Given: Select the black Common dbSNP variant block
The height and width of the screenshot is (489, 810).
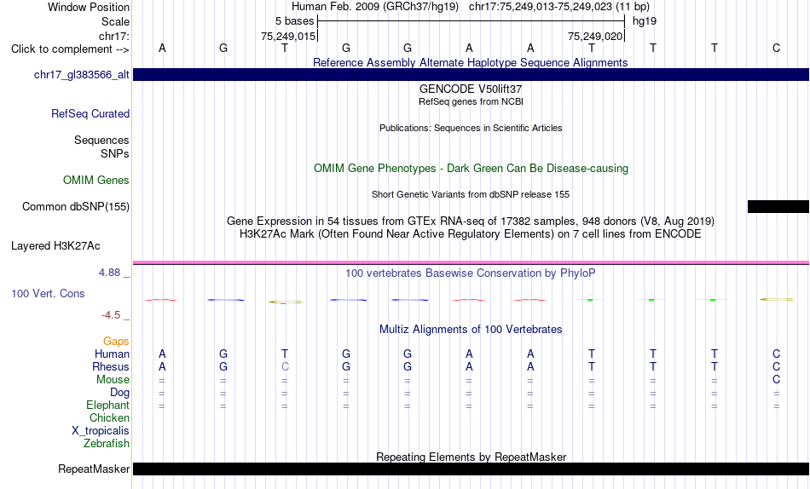Looking at the screenshot, I should [x=778, y=206].
